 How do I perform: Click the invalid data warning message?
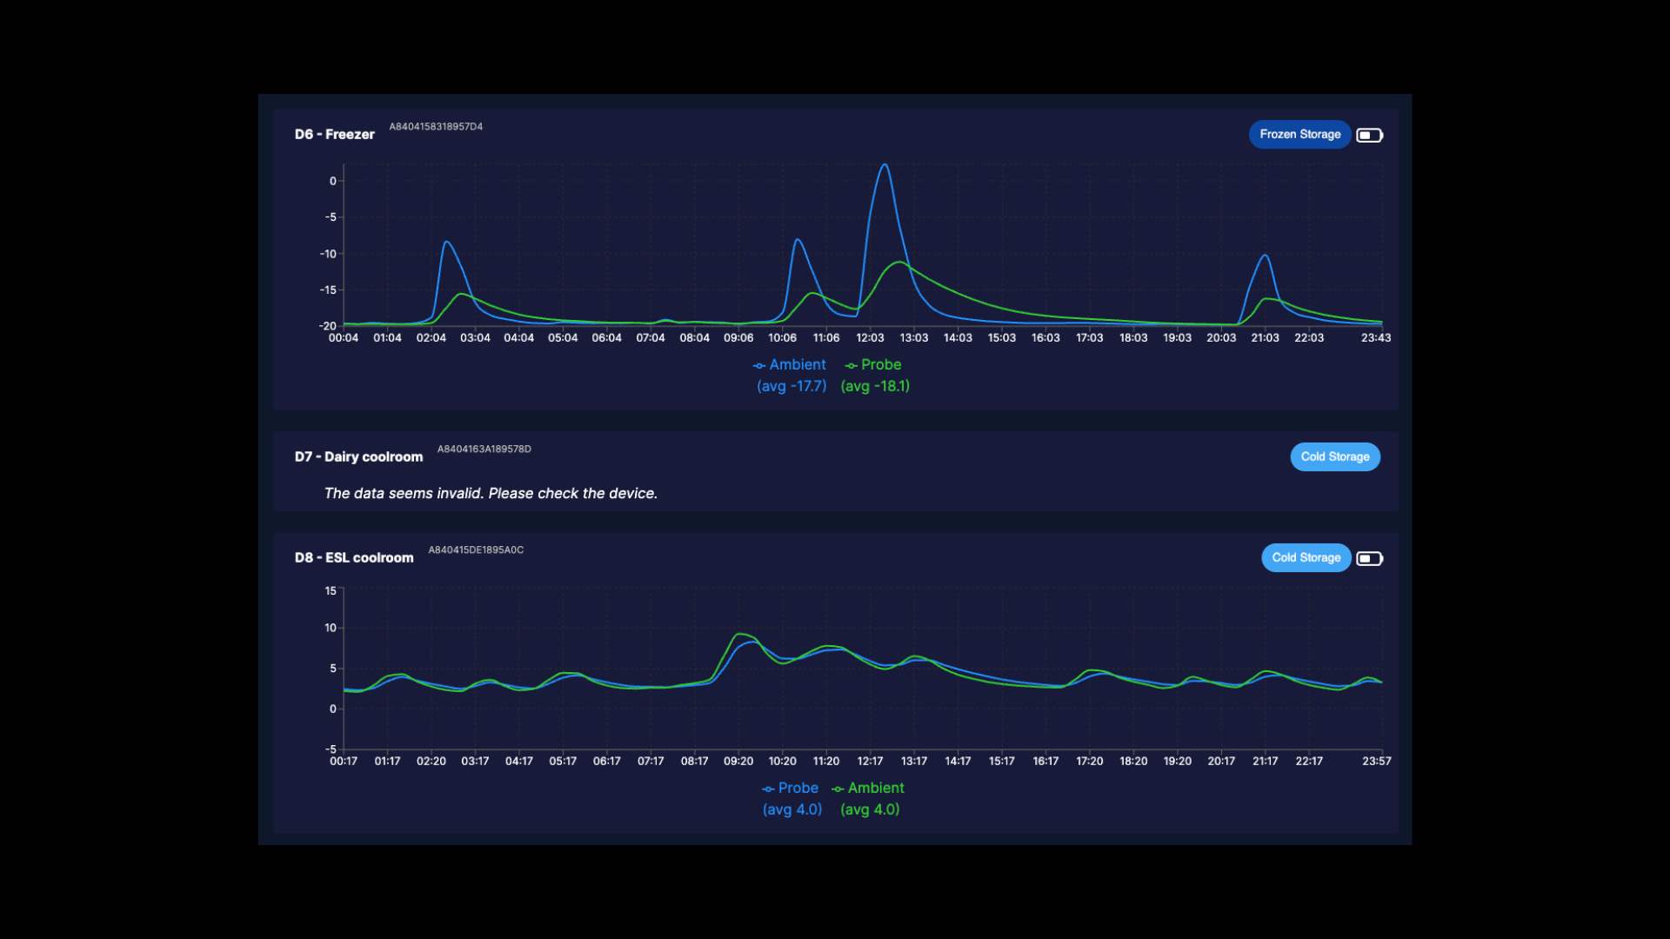click(491, 494)
